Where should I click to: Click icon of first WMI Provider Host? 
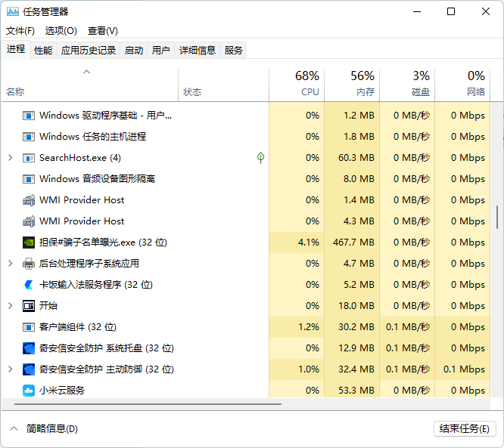pyautogui.click(x=29, y=200)
